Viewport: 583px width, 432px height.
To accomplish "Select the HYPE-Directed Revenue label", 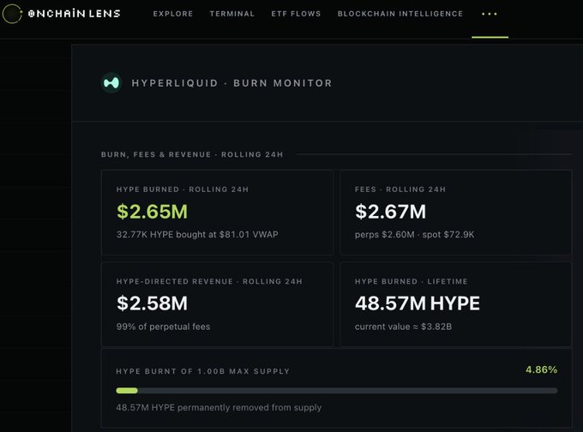I will [x=209, y=281].
